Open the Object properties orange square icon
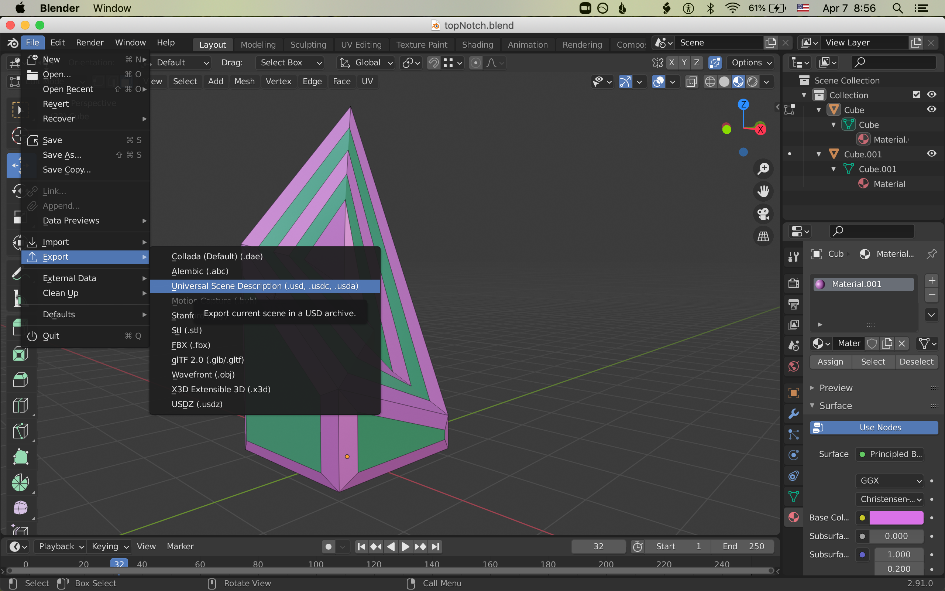 794,393
